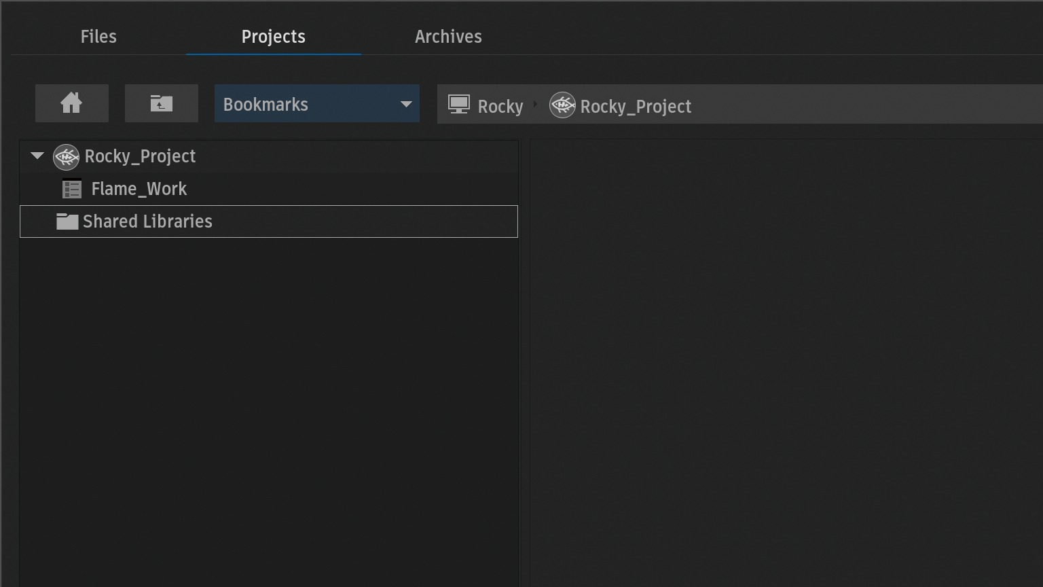Click the Rocky workstation monitor icon
This screenshot has width=1043, height=587.
coord(459,105)
